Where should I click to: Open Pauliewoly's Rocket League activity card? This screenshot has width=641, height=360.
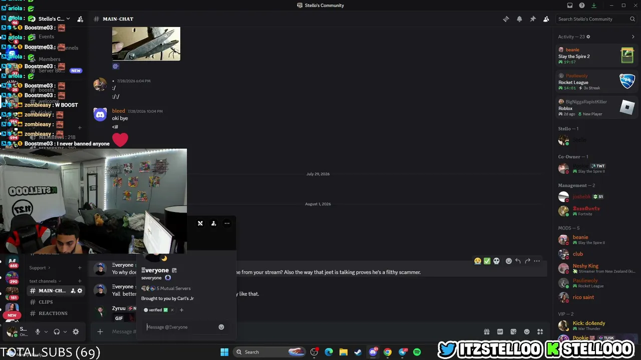point(596,81)
